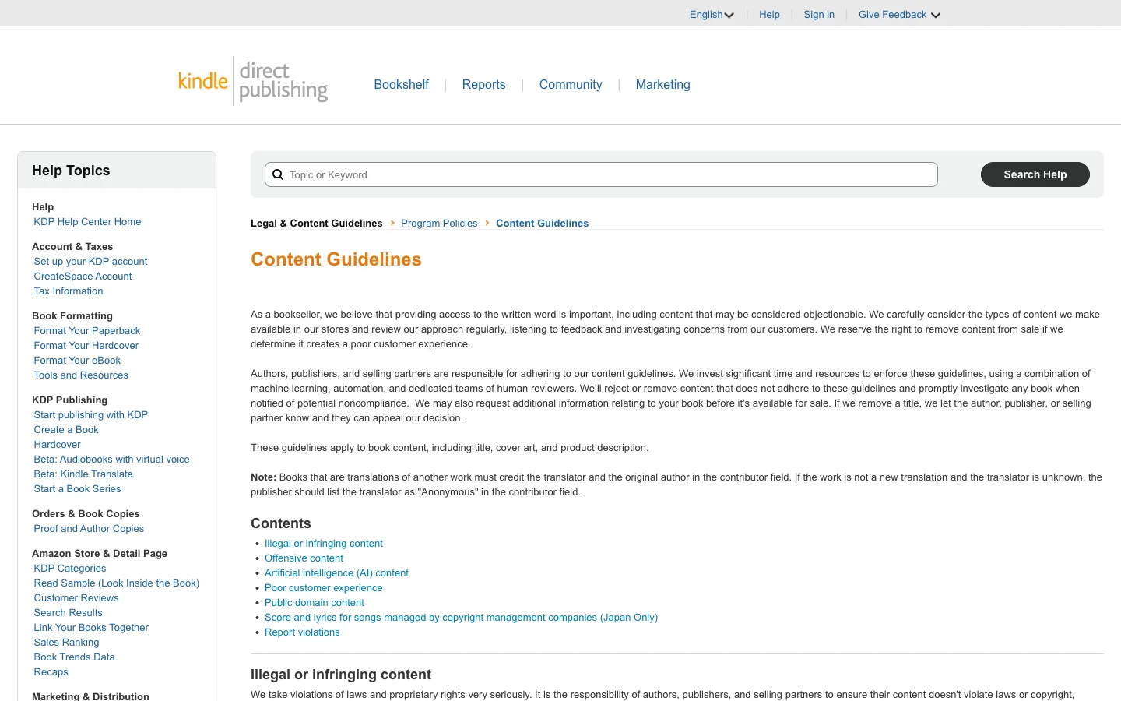Select the Contents heading
This screenshot has height=701, width=1121.
pos(281,523)
